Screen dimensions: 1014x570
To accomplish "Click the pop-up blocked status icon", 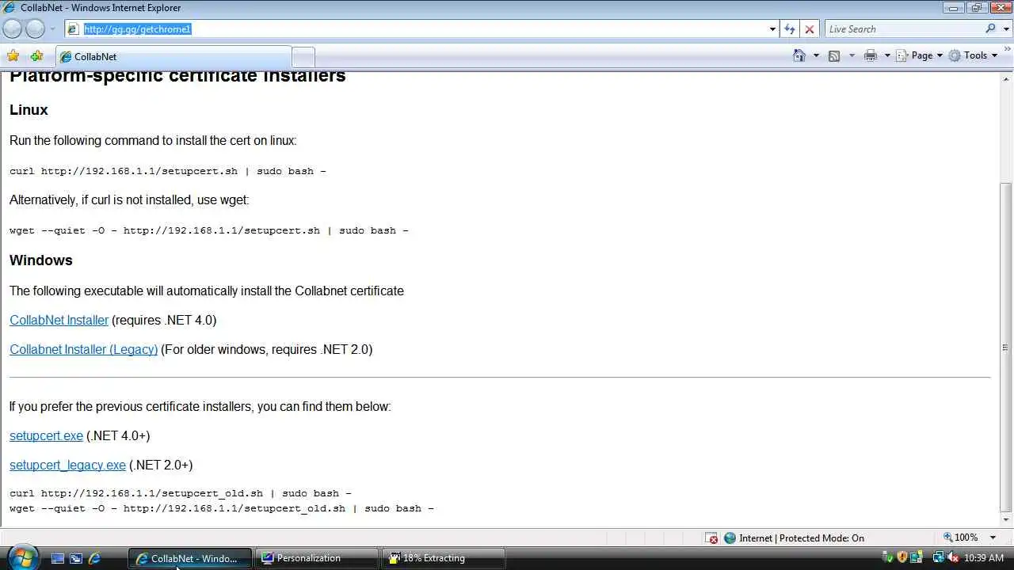I will point(712,538).
